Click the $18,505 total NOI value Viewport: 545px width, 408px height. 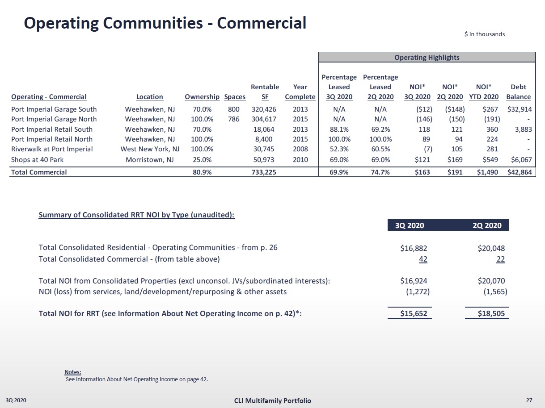tap(491, 314)
